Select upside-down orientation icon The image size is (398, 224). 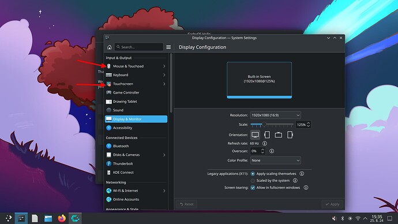click(279, 135)
